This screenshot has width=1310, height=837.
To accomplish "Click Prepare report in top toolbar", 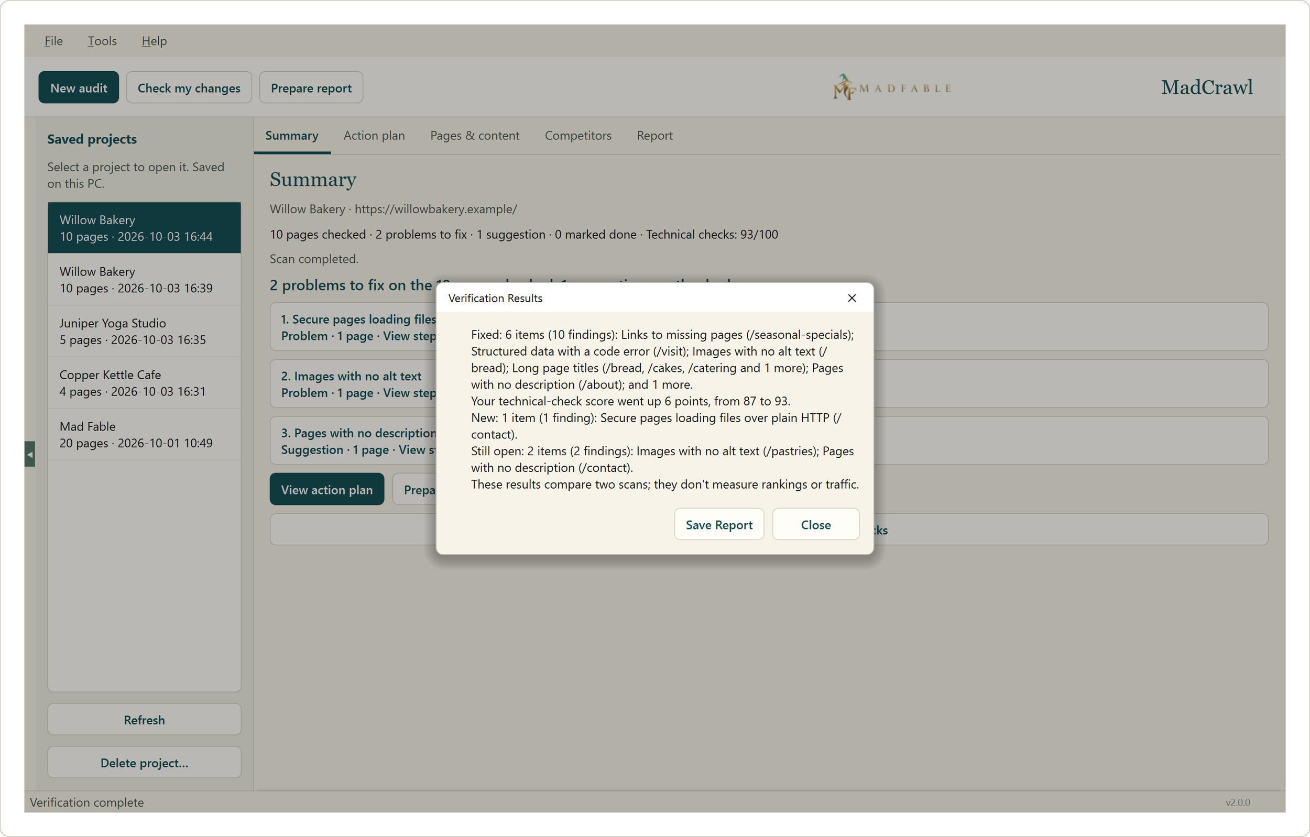I will (x=311, y=87).
